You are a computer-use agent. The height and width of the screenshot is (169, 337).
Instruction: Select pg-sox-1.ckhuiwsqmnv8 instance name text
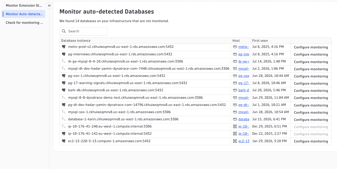(117, 76)
